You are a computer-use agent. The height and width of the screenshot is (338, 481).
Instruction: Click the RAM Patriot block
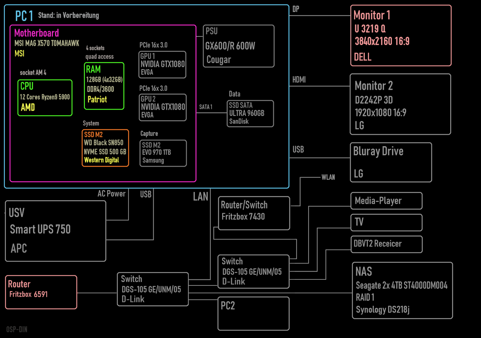click(104, 86)
